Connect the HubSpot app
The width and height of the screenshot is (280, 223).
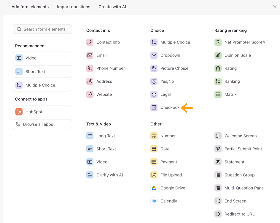(42, 112)
